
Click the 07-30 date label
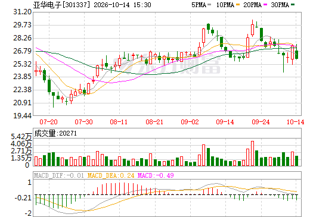coord(83,122)
